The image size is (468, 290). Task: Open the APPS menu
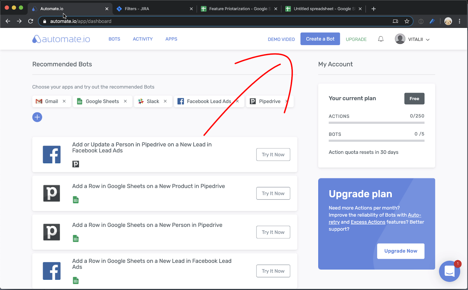coord(171,39)
